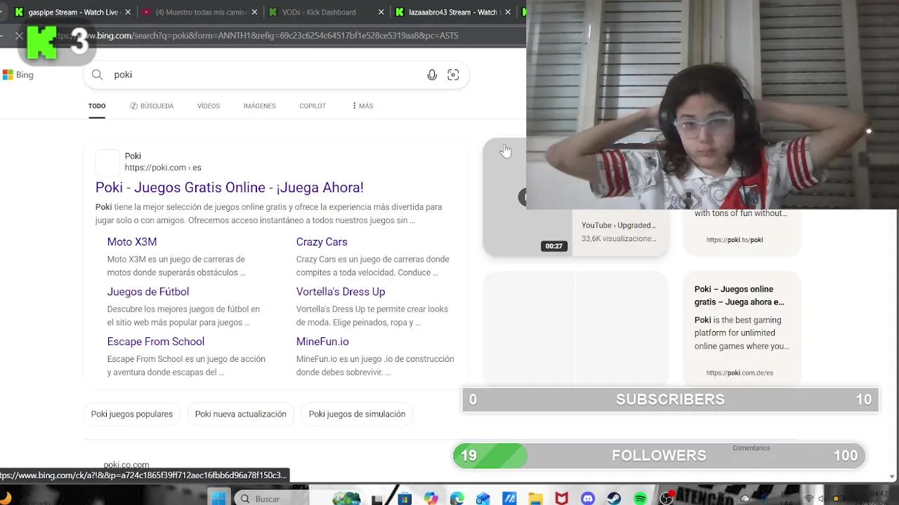Open the COPILOT tab
Image resolution: width=899 pixels, height=505 pixels.
coord(313,106)
